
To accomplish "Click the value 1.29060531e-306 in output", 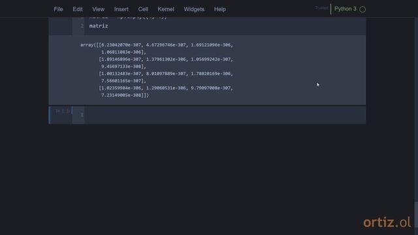I will [x=166, y=88].
